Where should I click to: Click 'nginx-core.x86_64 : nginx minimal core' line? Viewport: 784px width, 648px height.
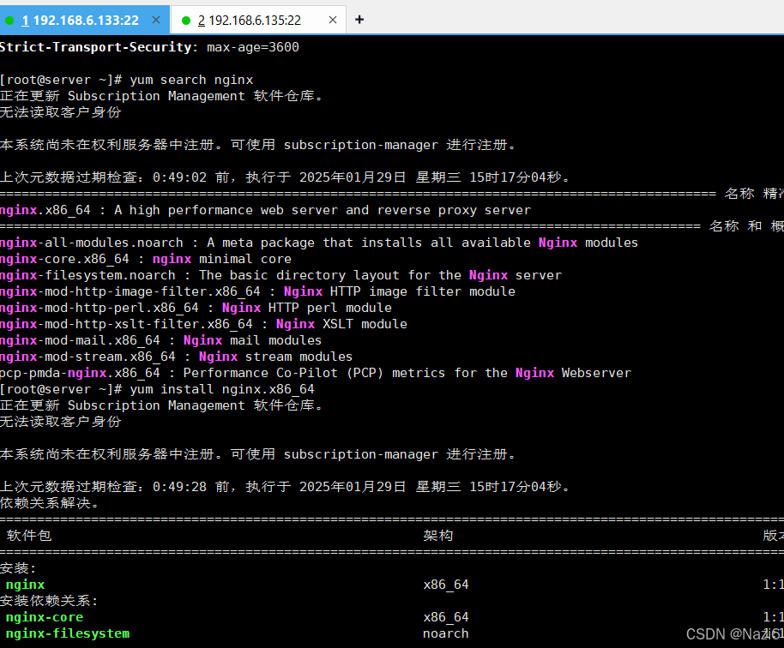pos(146,260)
